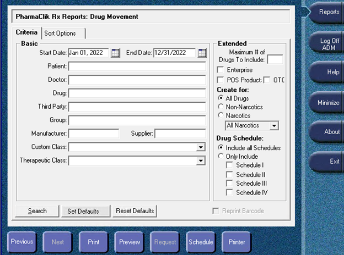Viewport: 344px width, 255px height.
Task: Open the About side button
Action: click(327, 132)
